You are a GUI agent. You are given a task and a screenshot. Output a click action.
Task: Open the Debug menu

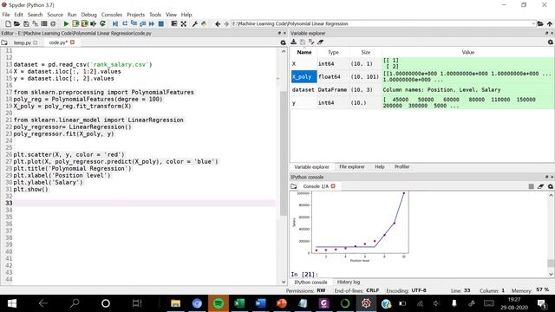point(88,15)
